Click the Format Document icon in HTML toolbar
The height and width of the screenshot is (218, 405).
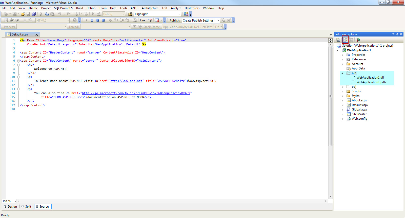click(x=6, y=20)
